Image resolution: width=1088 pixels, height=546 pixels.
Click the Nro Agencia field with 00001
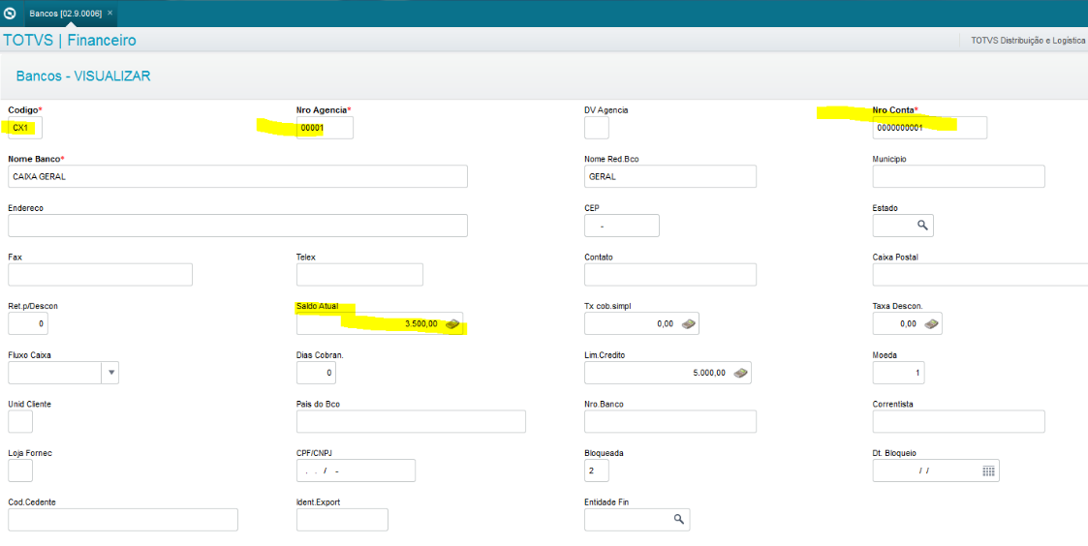pos(325,128)
